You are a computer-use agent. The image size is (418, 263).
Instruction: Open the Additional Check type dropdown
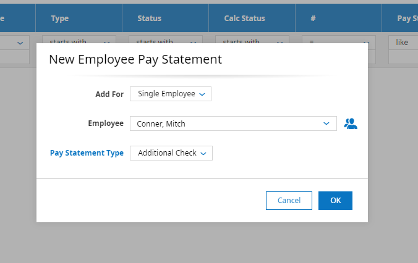[171, 153]
